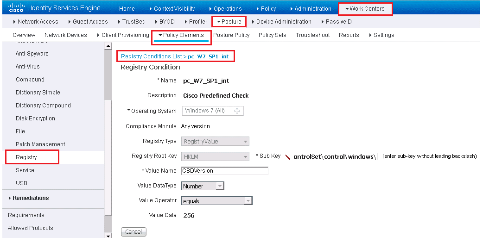Click the Sub Key input field
The width and height of the screenshot is (483, 243).
336,156
